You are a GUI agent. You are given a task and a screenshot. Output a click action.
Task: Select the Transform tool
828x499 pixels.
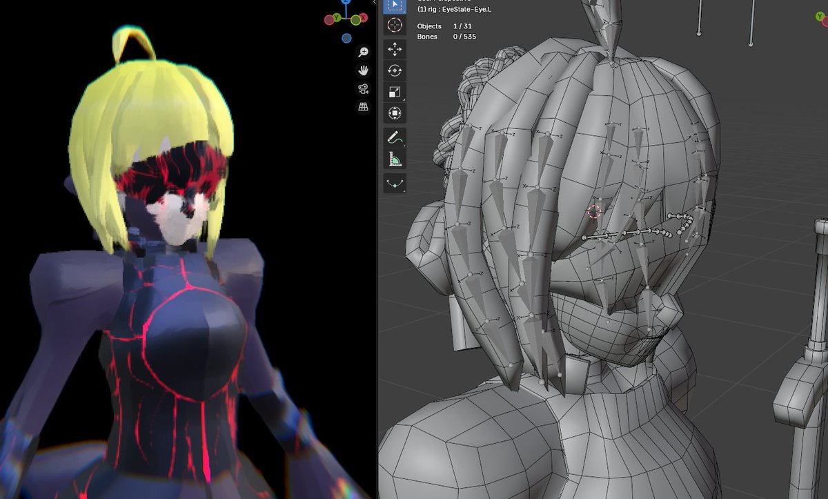[395, 113]
